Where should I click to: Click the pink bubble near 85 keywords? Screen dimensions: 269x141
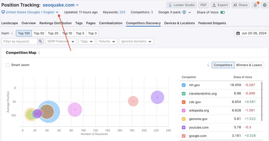tap(75, 110)
